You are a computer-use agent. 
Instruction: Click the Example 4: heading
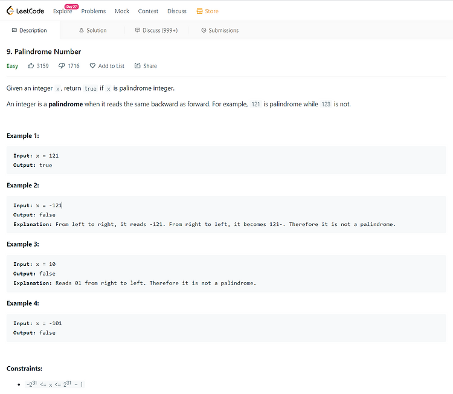[x=23, y=303]
